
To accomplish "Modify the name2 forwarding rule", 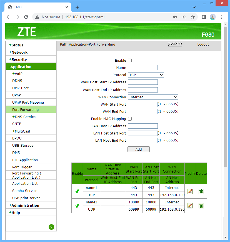I will 190,206.
